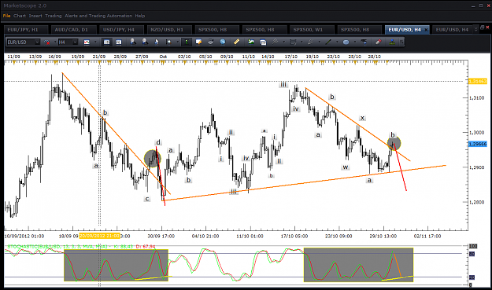
Task: Open Alerts and Trading Automation menu
Action: point(98,16)
